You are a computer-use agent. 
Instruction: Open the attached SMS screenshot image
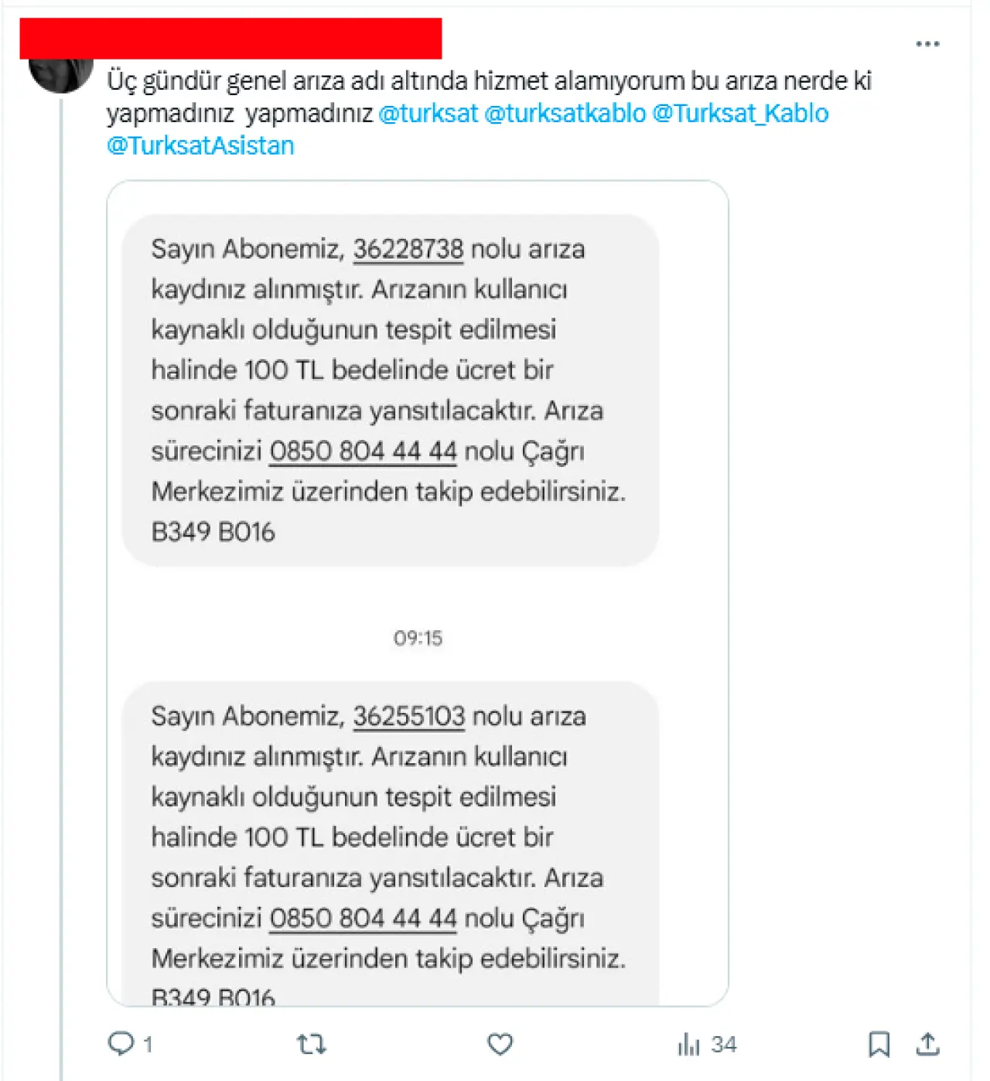(418, 593)
